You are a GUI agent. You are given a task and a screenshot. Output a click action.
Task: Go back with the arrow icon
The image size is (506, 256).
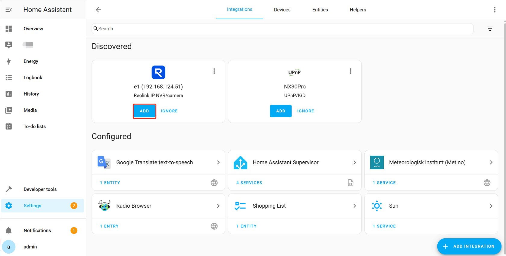(x=98, y=10)
